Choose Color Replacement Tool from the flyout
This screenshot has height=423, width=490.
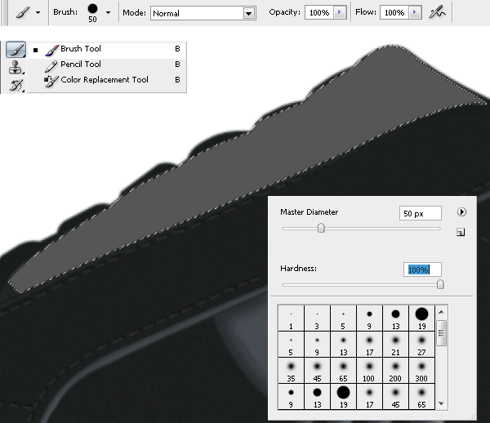pos(107,80)
